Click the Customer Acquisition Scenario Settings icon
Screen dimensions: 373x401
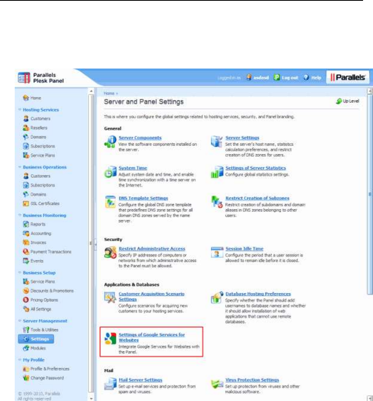click(110, 298)
